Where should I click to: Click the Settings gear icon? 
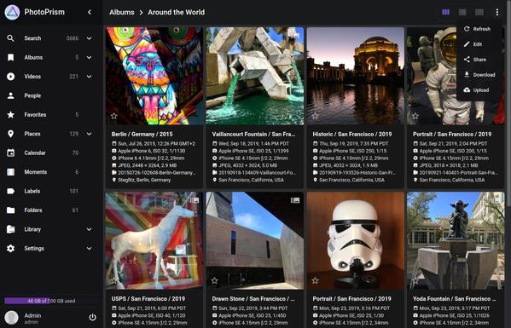11,249
